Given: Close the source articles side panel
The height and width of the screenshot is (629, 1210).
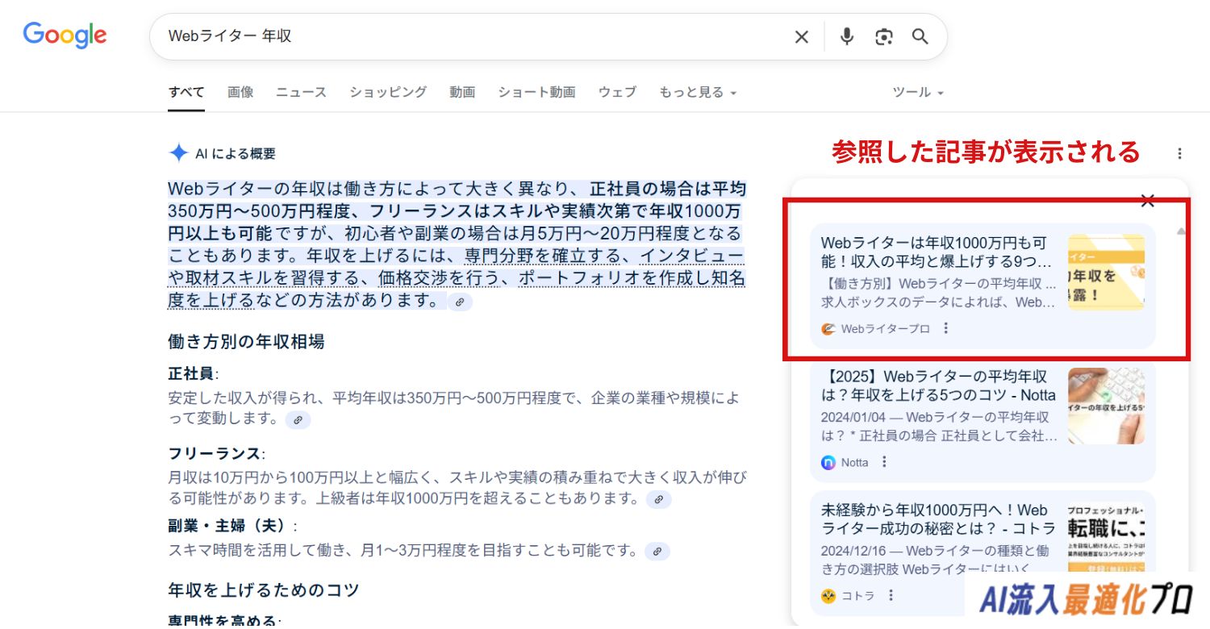Looking at the screenshot, I should (x=1147, y=201).
